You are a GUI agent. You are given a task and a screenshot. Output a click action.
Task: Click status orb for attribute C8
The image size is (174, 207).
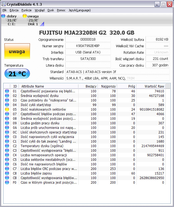7,173
